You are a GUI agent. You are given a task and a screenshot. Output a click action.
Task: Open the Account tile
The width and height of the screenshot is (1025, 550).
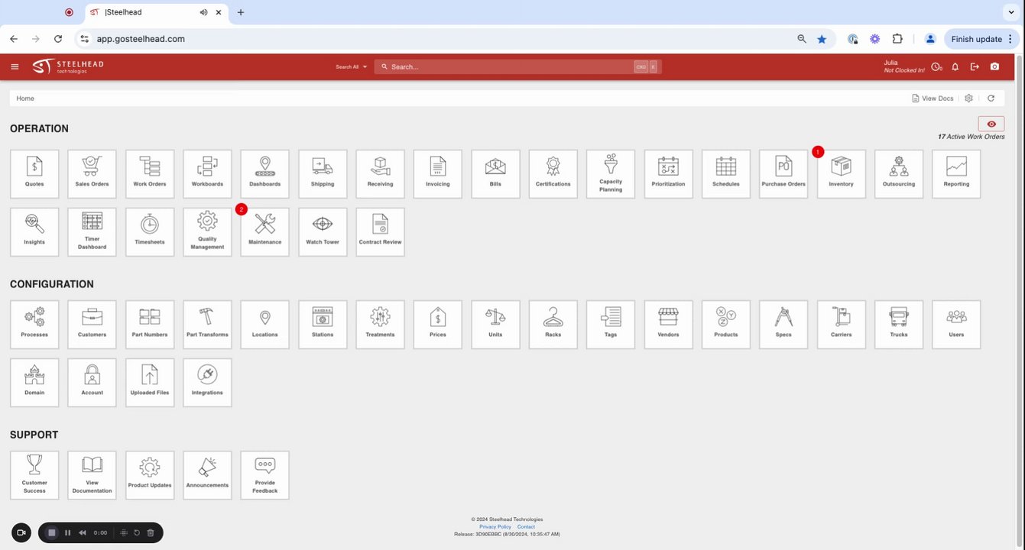92,383
